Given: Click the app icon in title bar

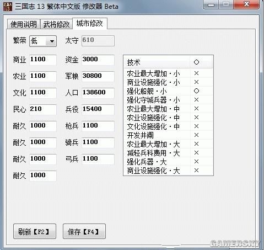Looking at the screenshot, I should click(x=8, y=6).
